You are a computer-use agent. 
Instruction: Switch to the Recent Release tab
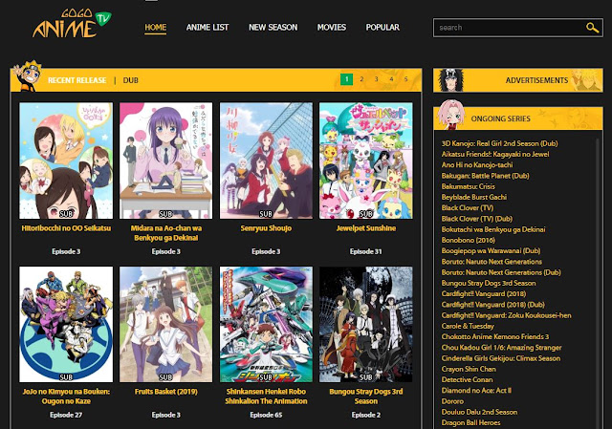76,80
